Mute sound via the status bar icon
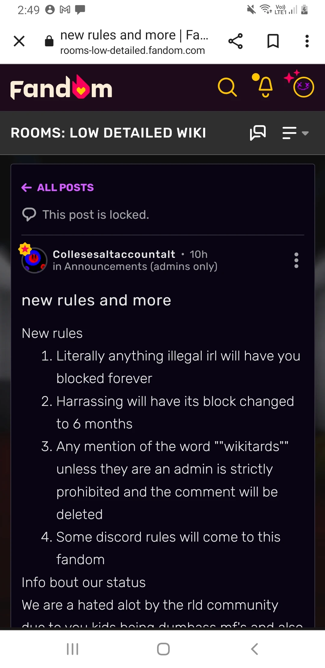Viewport: 325px width, 668px height. [252, 9]
